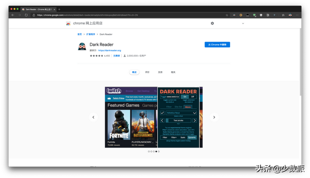
Task: Click the white shield extension icon
Action: [261, 15]
